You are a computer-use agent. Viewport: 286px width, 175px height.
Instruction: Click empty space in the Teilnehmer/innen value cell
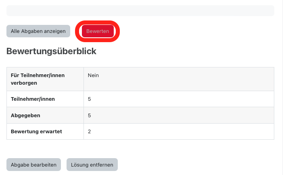coord(182,99)
